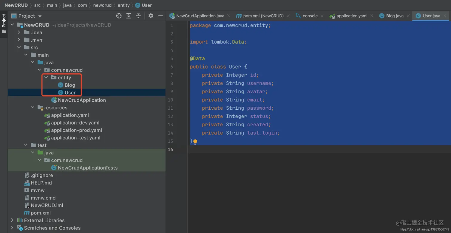Click the 'User' breadcrumb in navigation bar
This screenshot has width=451, height=233.
[x=144, y=5]
